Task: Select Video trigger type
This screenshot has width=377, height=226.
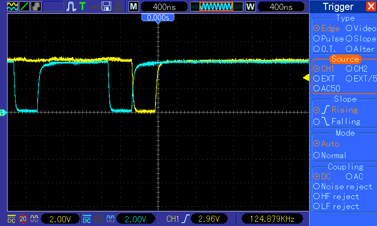Action: (361, 28)
